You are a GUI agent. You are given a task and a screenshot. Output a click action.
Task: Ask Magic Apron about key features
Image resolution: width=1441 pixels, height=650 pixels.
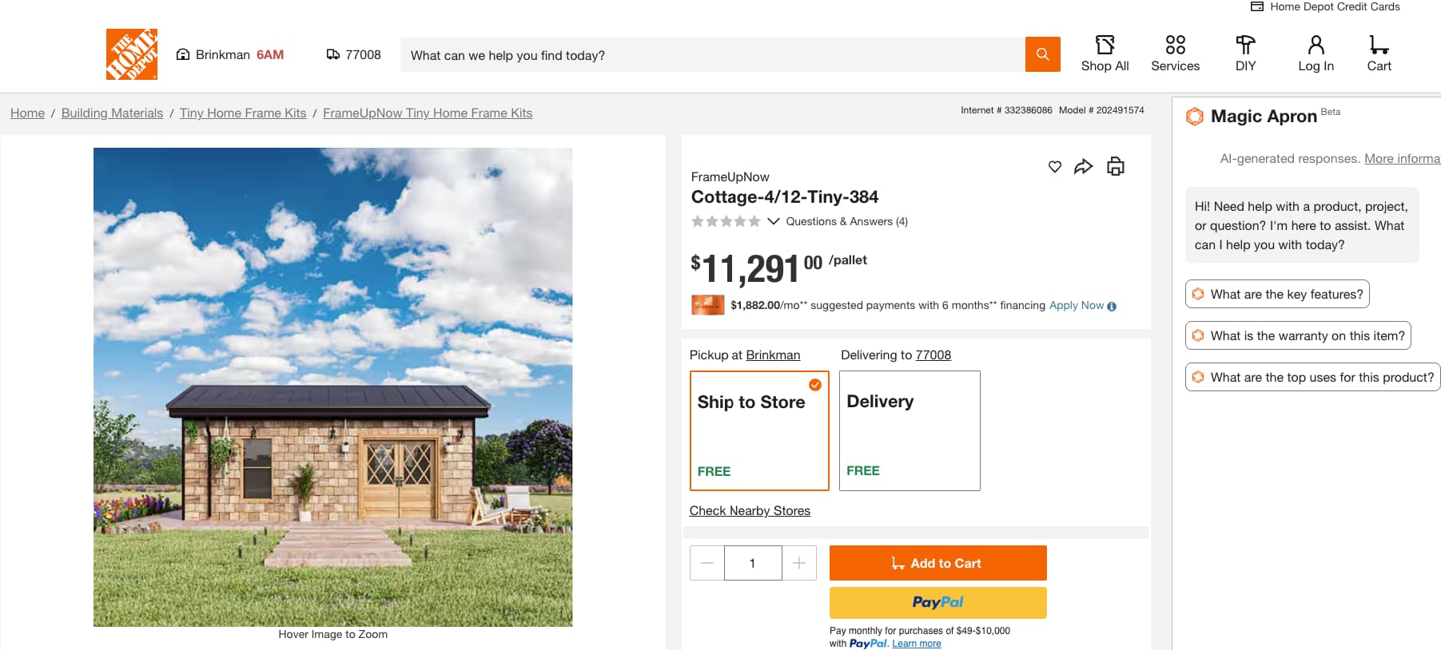pyautogui.click(x=1277, y=294)
